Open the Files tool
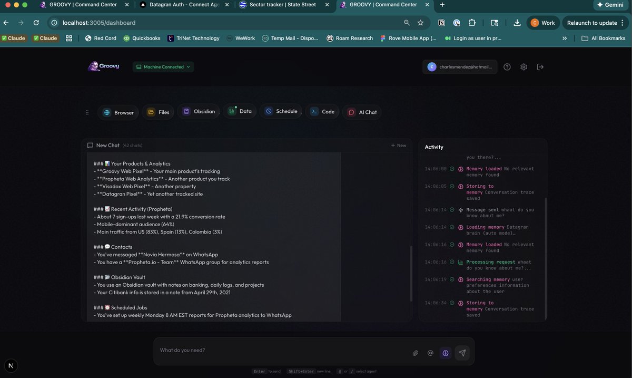632x378 pixels. [x=158, y=112]
